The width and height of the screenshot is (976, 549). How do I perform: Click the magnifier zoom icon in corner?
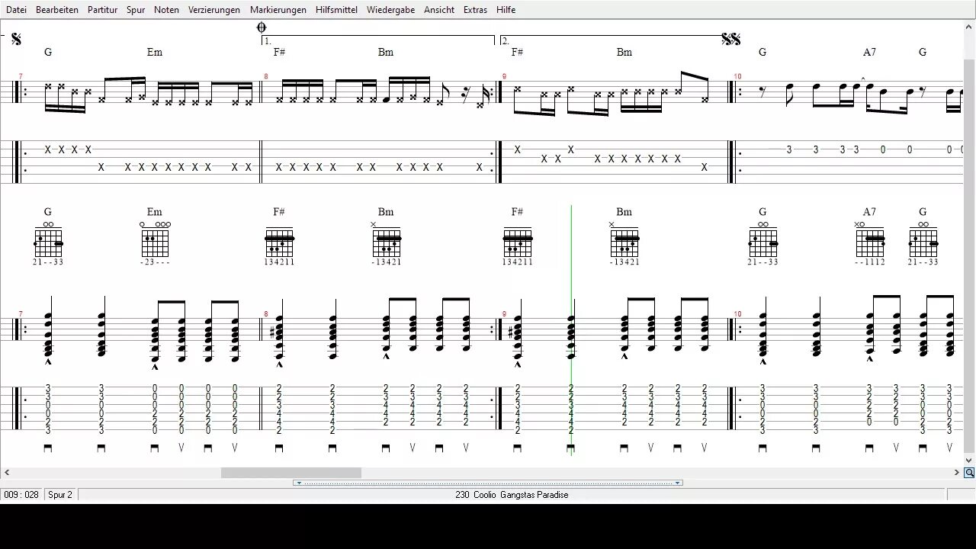click(x=969, y=473)
